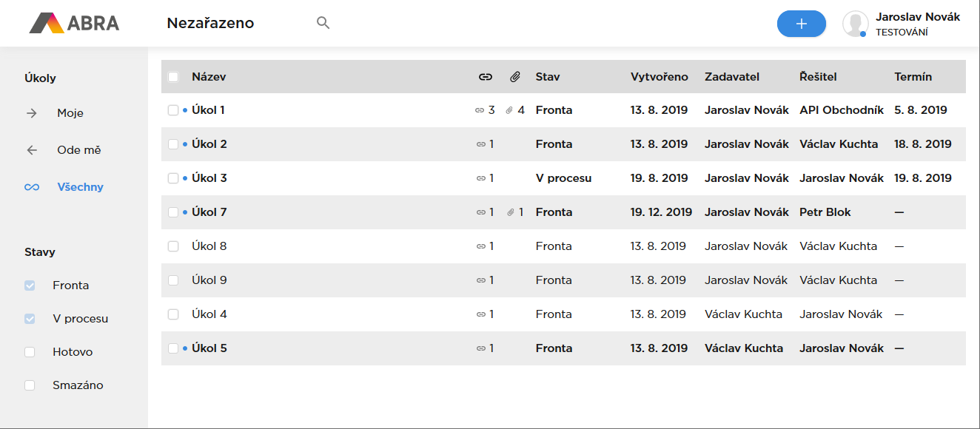
Task: Tick the select-all checkbox in header
Action: pos(173,77)
